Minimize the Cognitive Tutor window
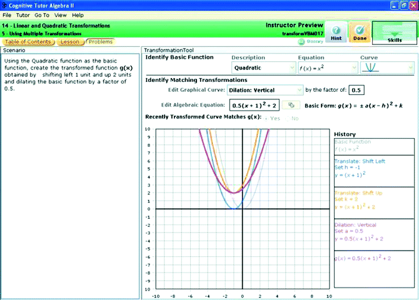 coord(395,5)
